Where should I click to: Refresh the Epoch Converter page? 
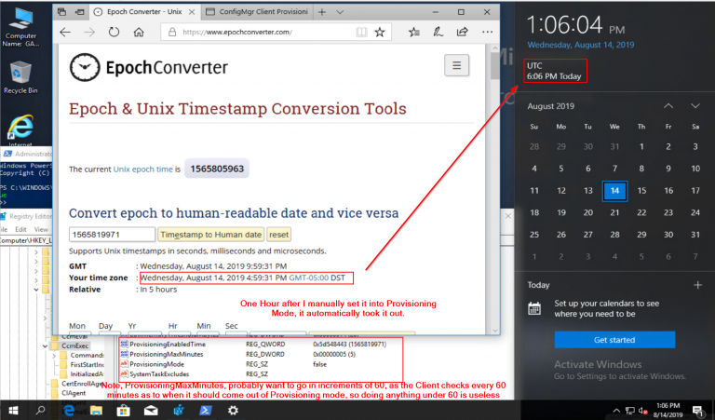115,31
